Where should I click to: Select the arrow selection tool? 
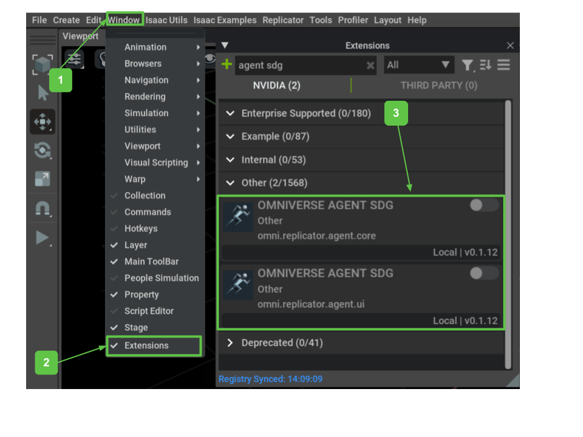[43, 92]
